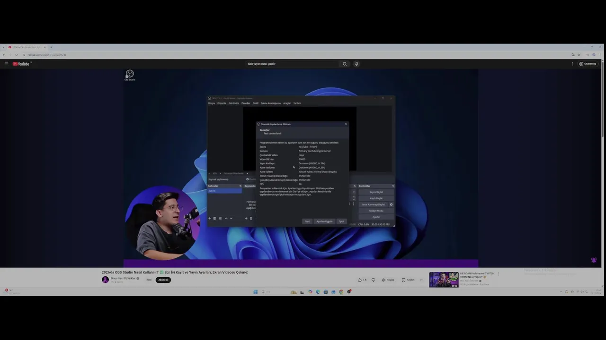Screen dimensions: 606x340
Task: Undock the Sahneler panel icon
Action: [241, 186]
